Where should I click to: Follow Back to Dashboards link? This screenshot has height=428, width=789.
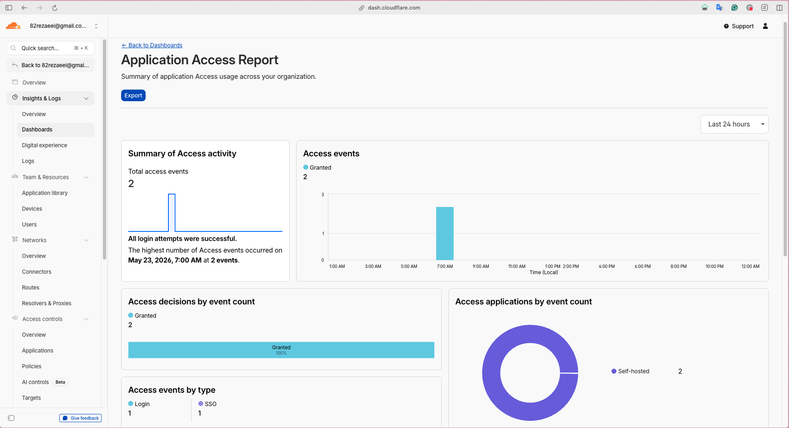click(152, 45)
